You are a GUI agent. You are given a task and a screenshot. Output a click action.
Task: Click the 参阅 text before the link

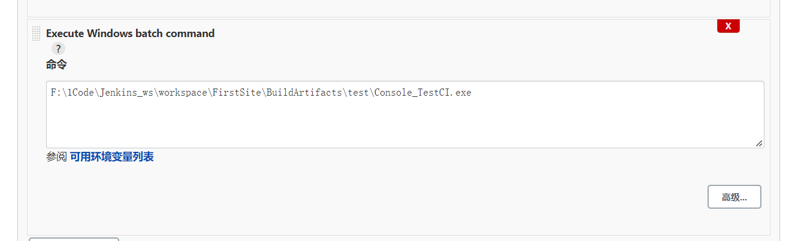(x=56, y=157)
